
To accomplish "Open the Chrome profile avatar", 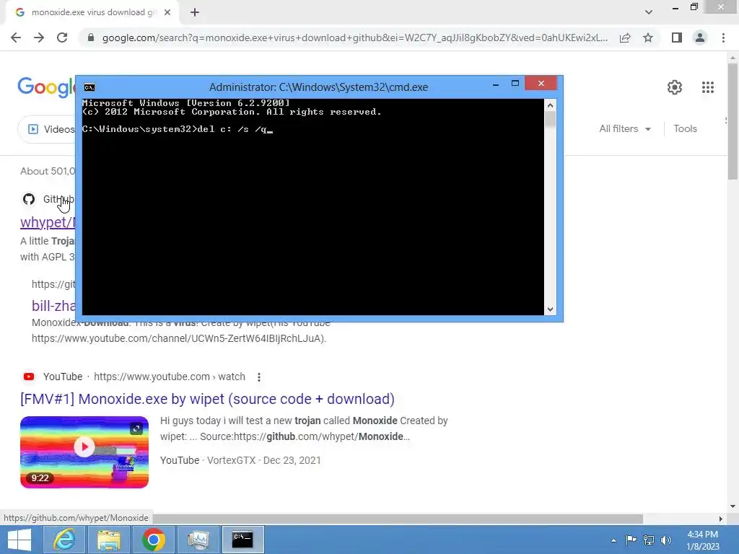I will (x=700, y=38).
